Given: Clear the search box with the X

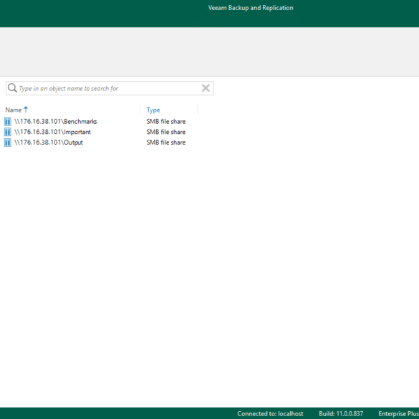Looking at the screenshot, I should (x=206, y=88).
